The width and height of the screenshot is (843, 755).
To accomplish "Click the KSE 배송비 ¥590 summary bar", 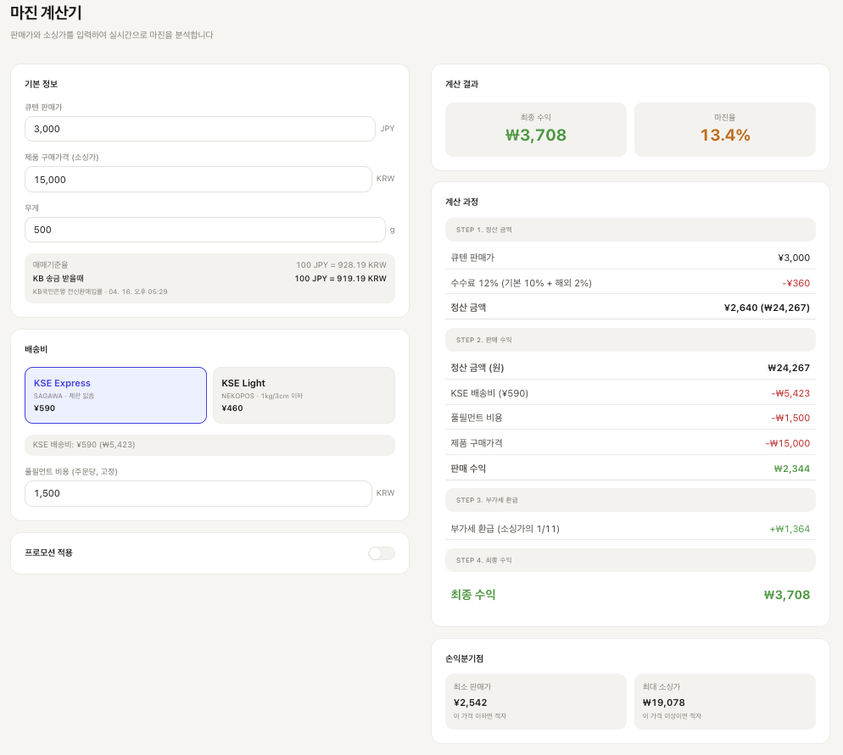I will (x=209, y=445).
